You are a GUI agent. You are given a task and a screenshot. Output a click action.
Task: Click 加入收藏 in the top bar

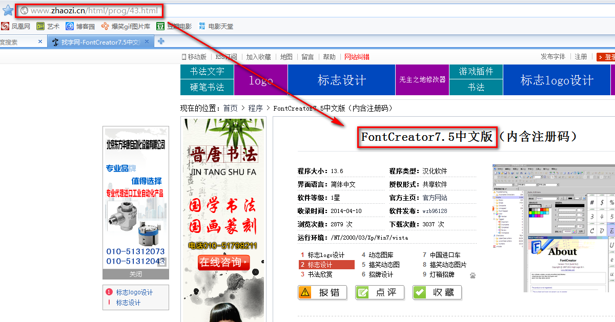tap(258, 57)
